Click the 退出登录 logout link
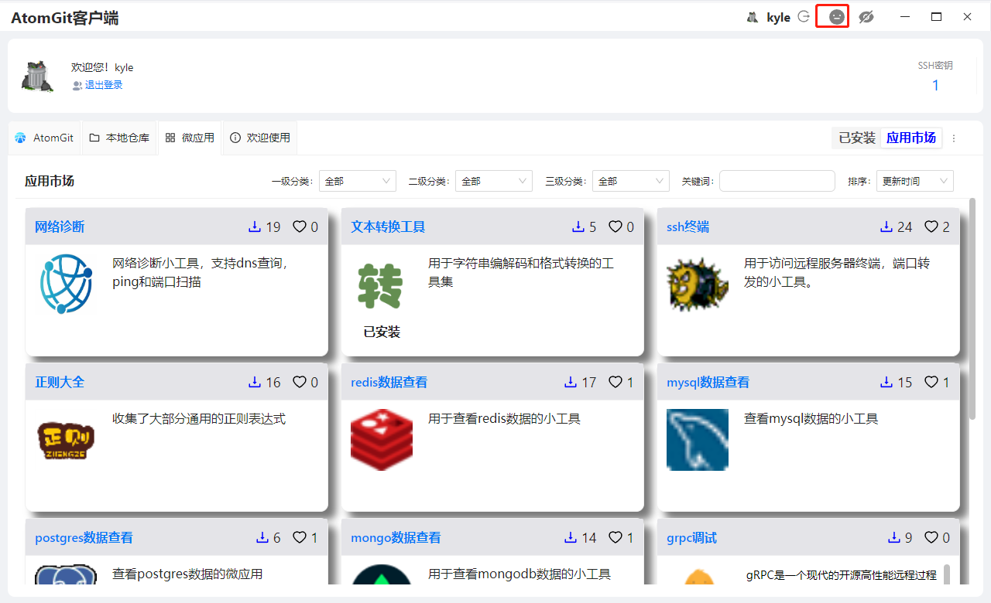Viewport: 991px width, 603px height. 104,85
